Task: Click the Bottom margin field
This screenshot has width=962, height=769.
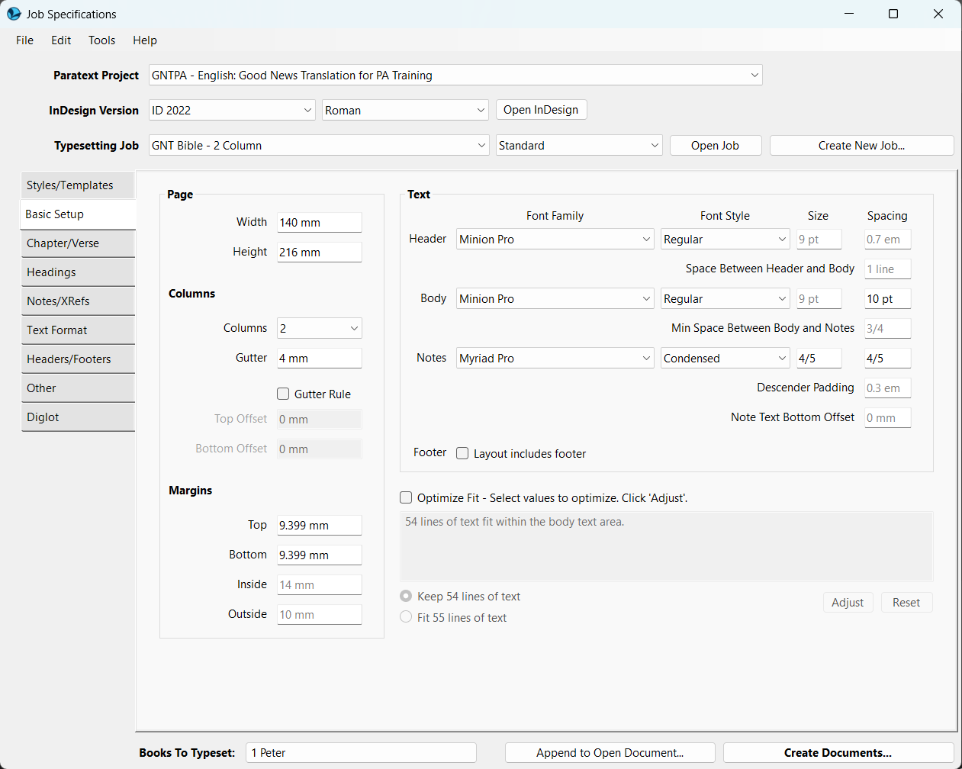Action: [x=319, y=555]
